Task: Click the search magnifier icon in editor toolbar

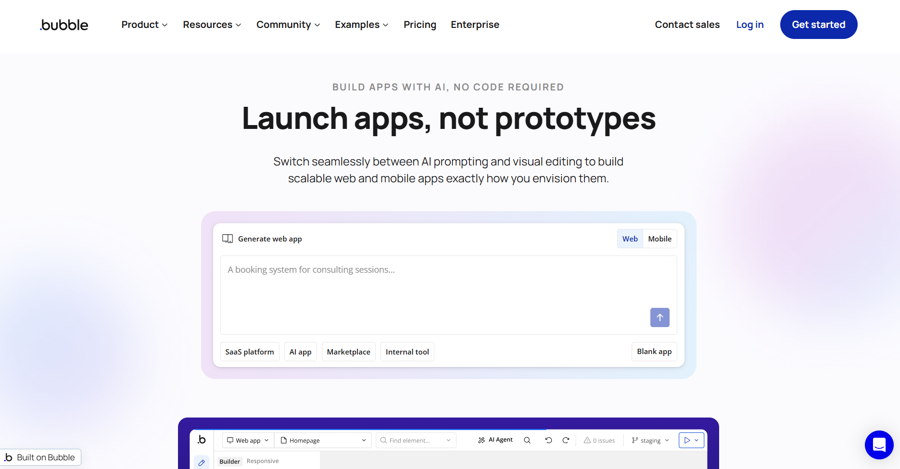Action: click(527, 440)
